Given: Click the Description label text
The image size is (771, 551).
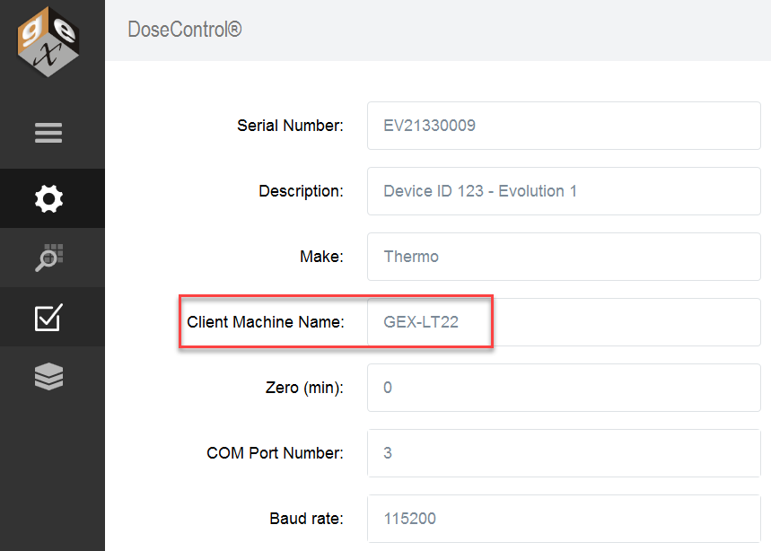Looking at the screenshot, I should (301, 191).
